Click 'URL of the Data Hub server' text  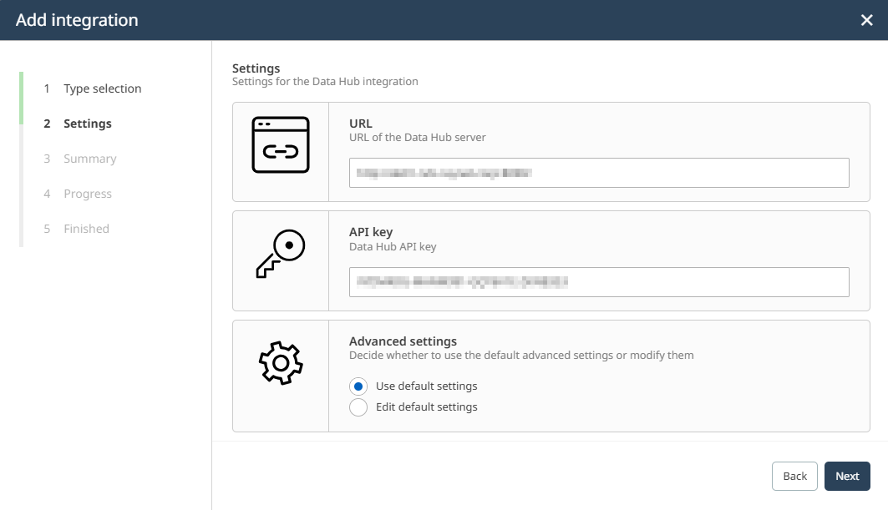418,138
